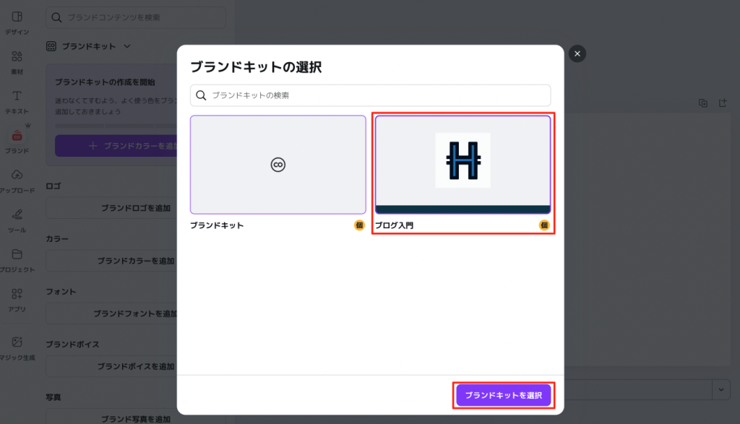The image size is (740, 424).
Task: Expand the ブランドキット dropdown in panel
Action: pos(127,46)
